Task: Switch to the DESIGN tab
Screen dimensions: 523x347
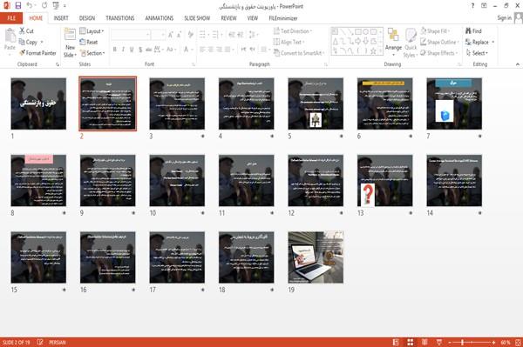Action: (87, 18)
